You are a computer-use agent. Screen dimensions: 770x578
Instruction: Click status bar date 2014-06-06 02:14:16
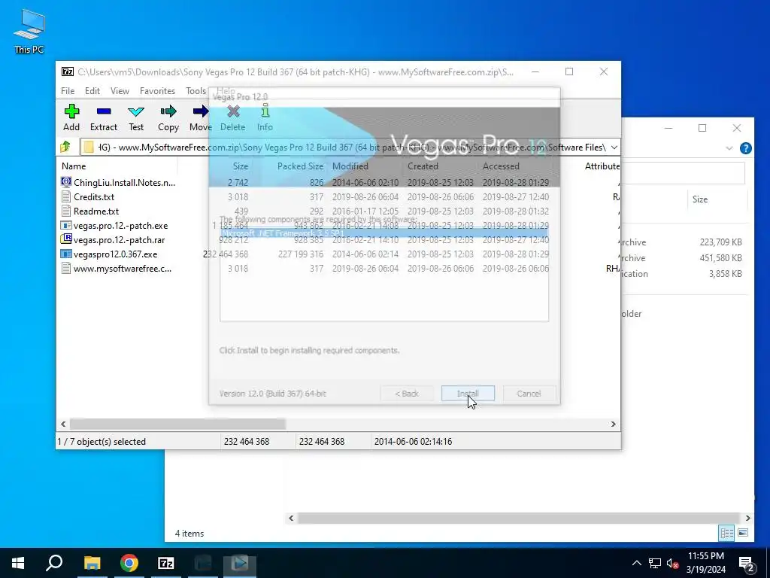pyautogui.click(x=413, y=441)
